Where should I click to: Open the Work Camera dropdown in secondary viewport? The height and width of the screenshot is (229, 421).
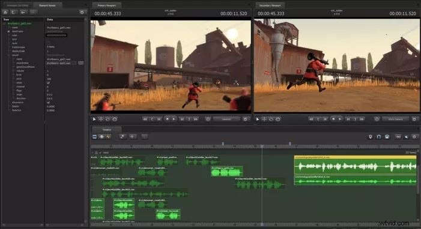(396, 119)
